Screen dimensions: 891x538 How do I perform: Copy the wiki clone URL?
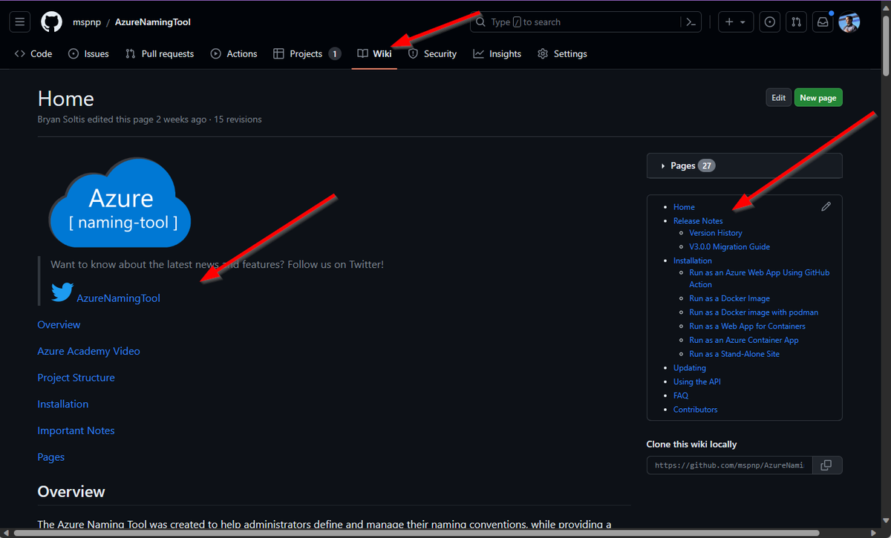[827, 465]
